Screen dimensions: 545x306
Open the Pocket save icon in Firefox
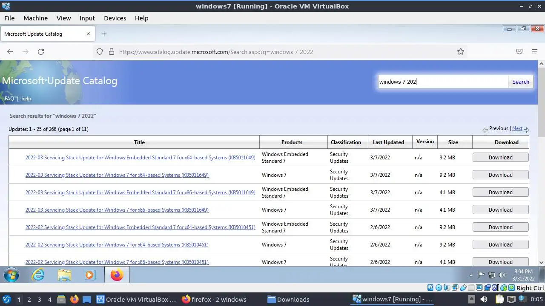(519, 52)
